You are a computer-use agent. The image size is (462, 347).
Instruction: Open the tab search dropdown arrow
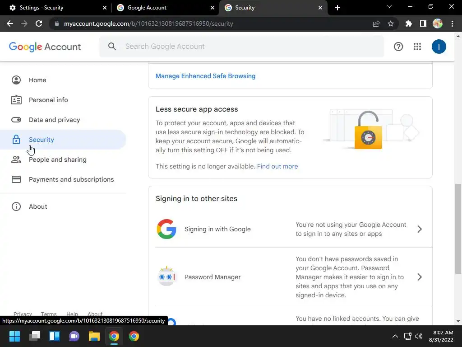coord(389,6)
